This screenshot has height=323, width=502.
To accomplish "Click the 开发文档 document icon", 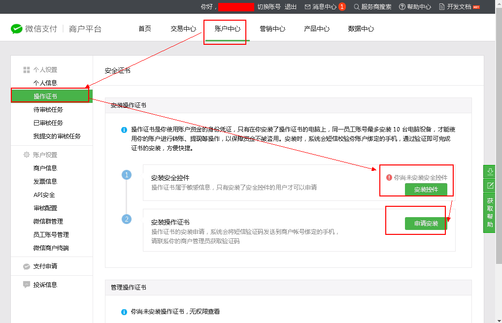I will point(442,7).
